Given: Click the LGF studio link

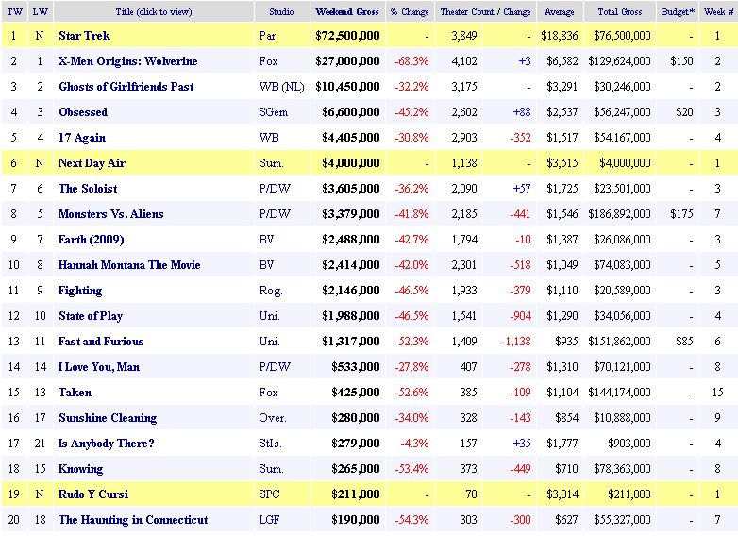Looking at the screenshot, I should [x=269, y=520].
